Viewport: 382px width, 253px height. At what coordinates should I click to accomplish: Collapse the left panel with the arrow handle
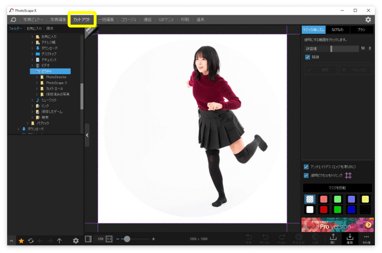[x=87, y=135]
